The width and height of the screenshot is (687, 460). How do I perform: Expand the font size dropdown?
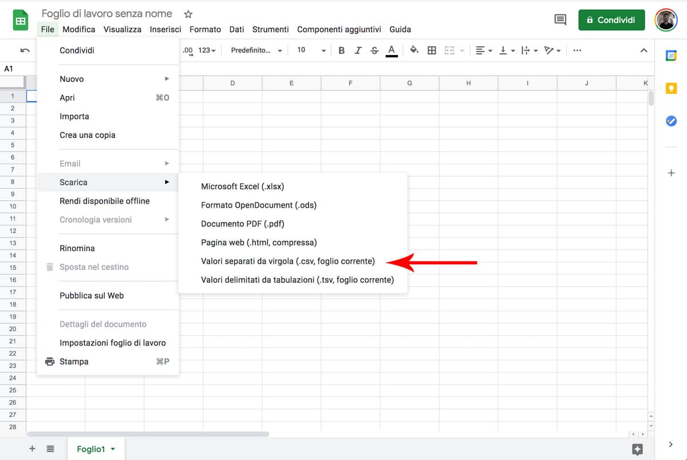(x=311, y=50)
